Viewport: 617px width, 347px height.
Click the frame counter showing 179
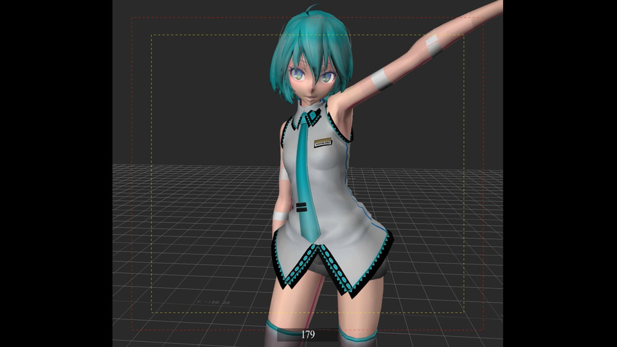point(308,335)
